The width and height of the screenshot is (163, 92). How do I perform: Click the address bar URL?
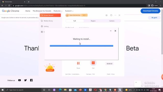tap(50, 6)
